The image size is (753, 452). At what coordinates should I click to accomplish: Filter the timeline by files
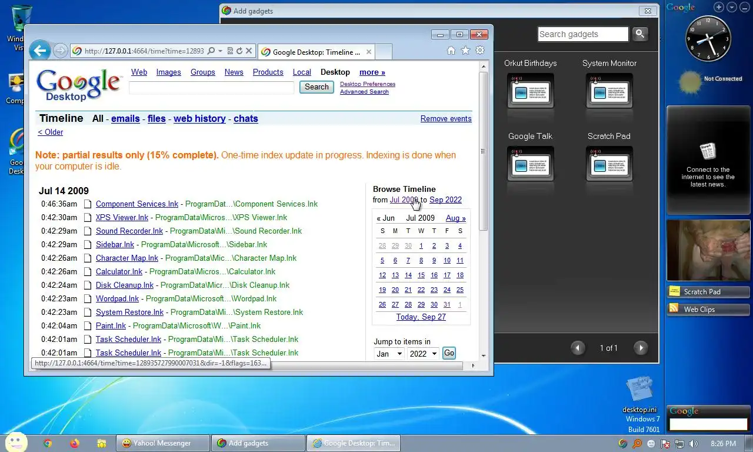(x=156, y=118)
